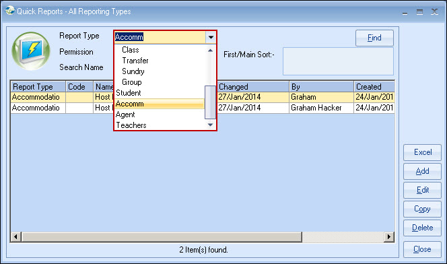Maximize the Quick Reports window
The width and height of the screenshot is (447, 264).
[419, 12]
